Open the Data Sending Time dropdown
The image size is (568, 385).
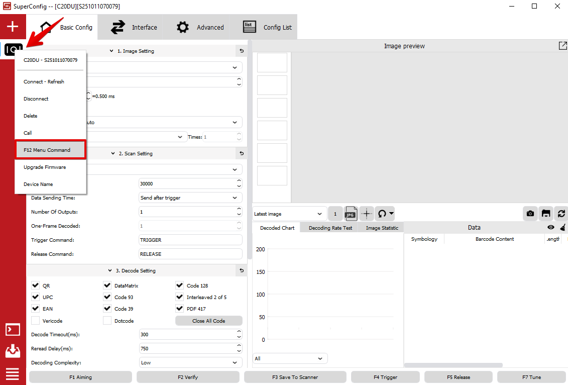coord(190,198)
